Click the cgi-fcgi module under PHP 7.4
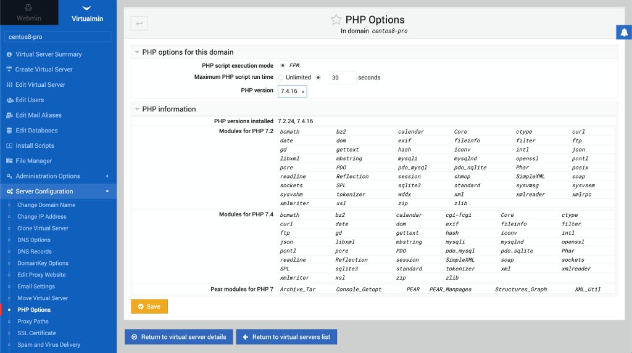This screenshot has width=632, height=353. click(x=459, y=215)
